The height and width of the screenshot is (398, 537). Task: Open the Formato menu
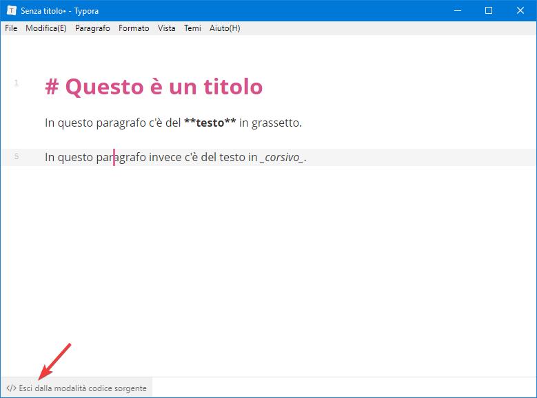134,28
